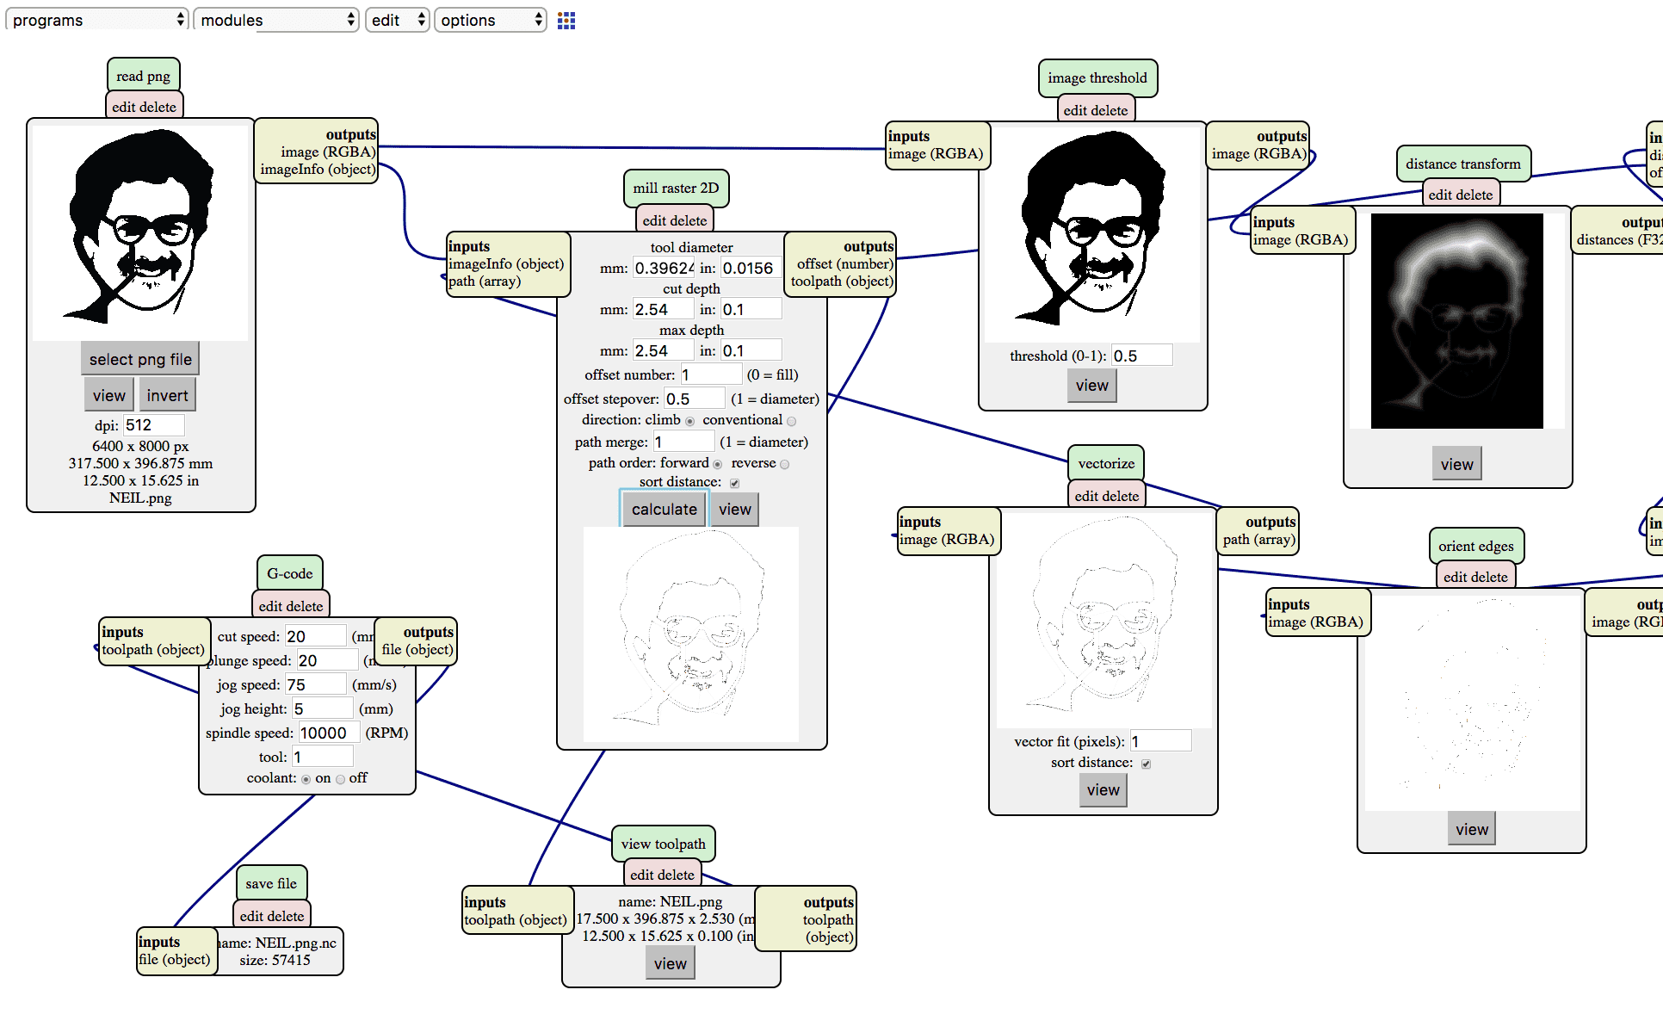Click tool diameter inches input field

tap(751, 268)
